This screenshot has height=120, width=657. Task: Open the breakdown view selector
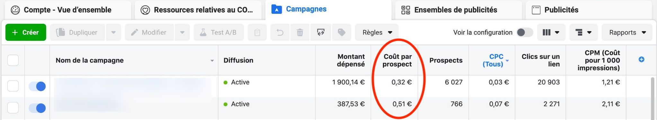coord(583,32)
